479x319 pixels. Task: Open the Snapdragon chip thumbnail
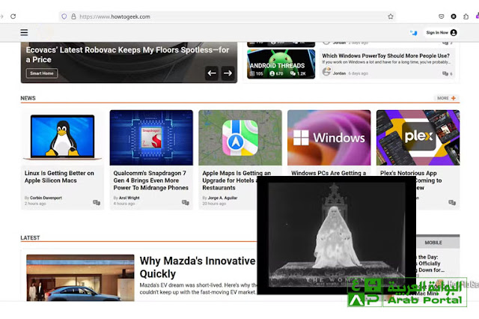pos(151,138)
